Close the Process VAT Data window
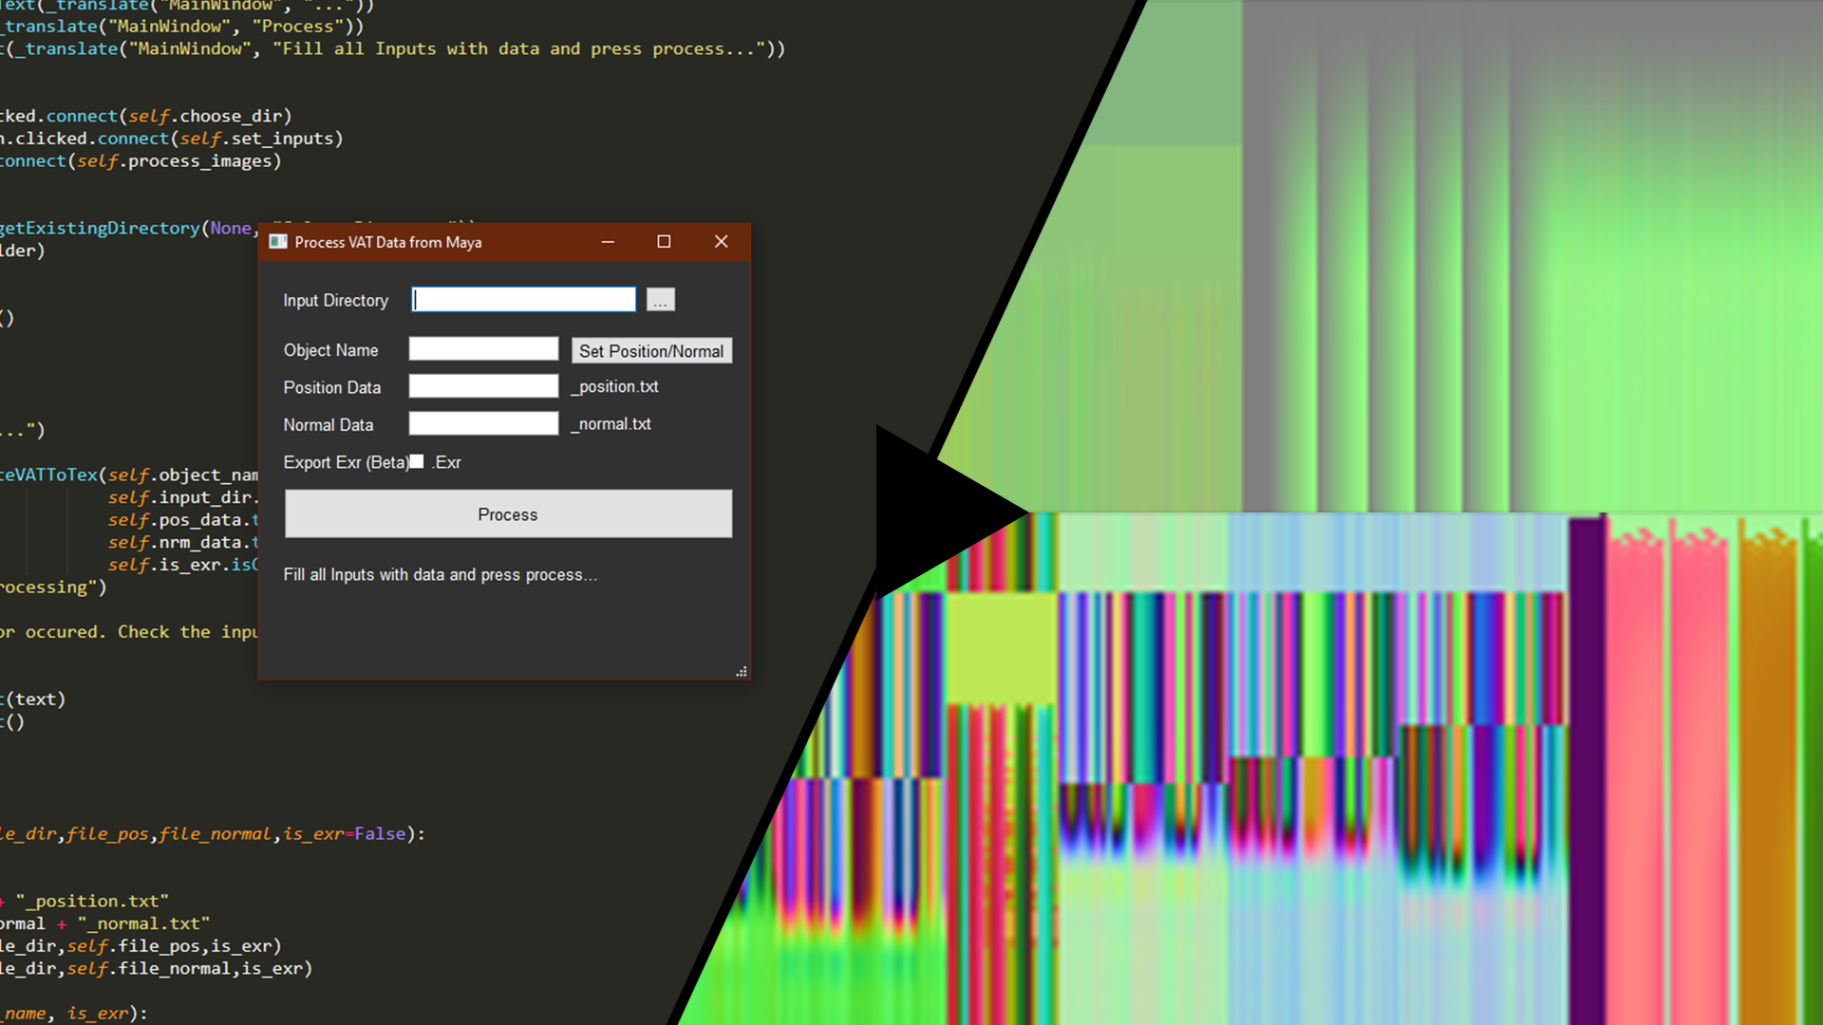This screenshot has width=1823, height=1025. point(722,242)
